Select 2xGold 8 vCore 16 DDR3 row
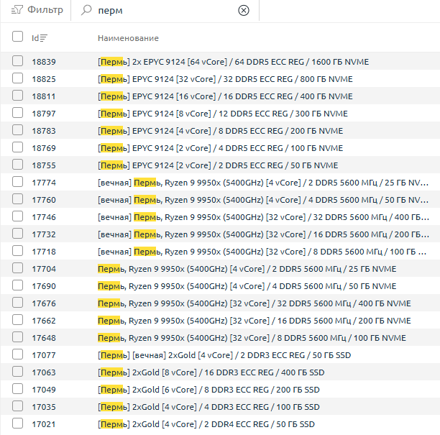 click(208, 372)
